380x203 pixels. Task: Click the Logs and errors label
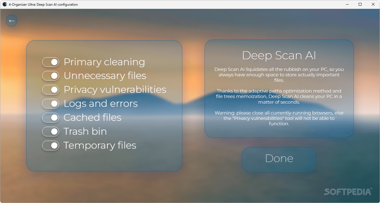(101, 104)
